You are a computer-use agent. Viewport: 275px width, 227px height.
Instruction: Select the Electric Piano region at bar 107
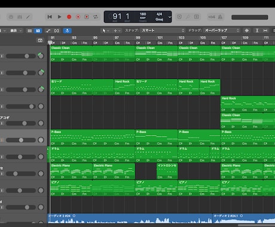pos(242,171)
